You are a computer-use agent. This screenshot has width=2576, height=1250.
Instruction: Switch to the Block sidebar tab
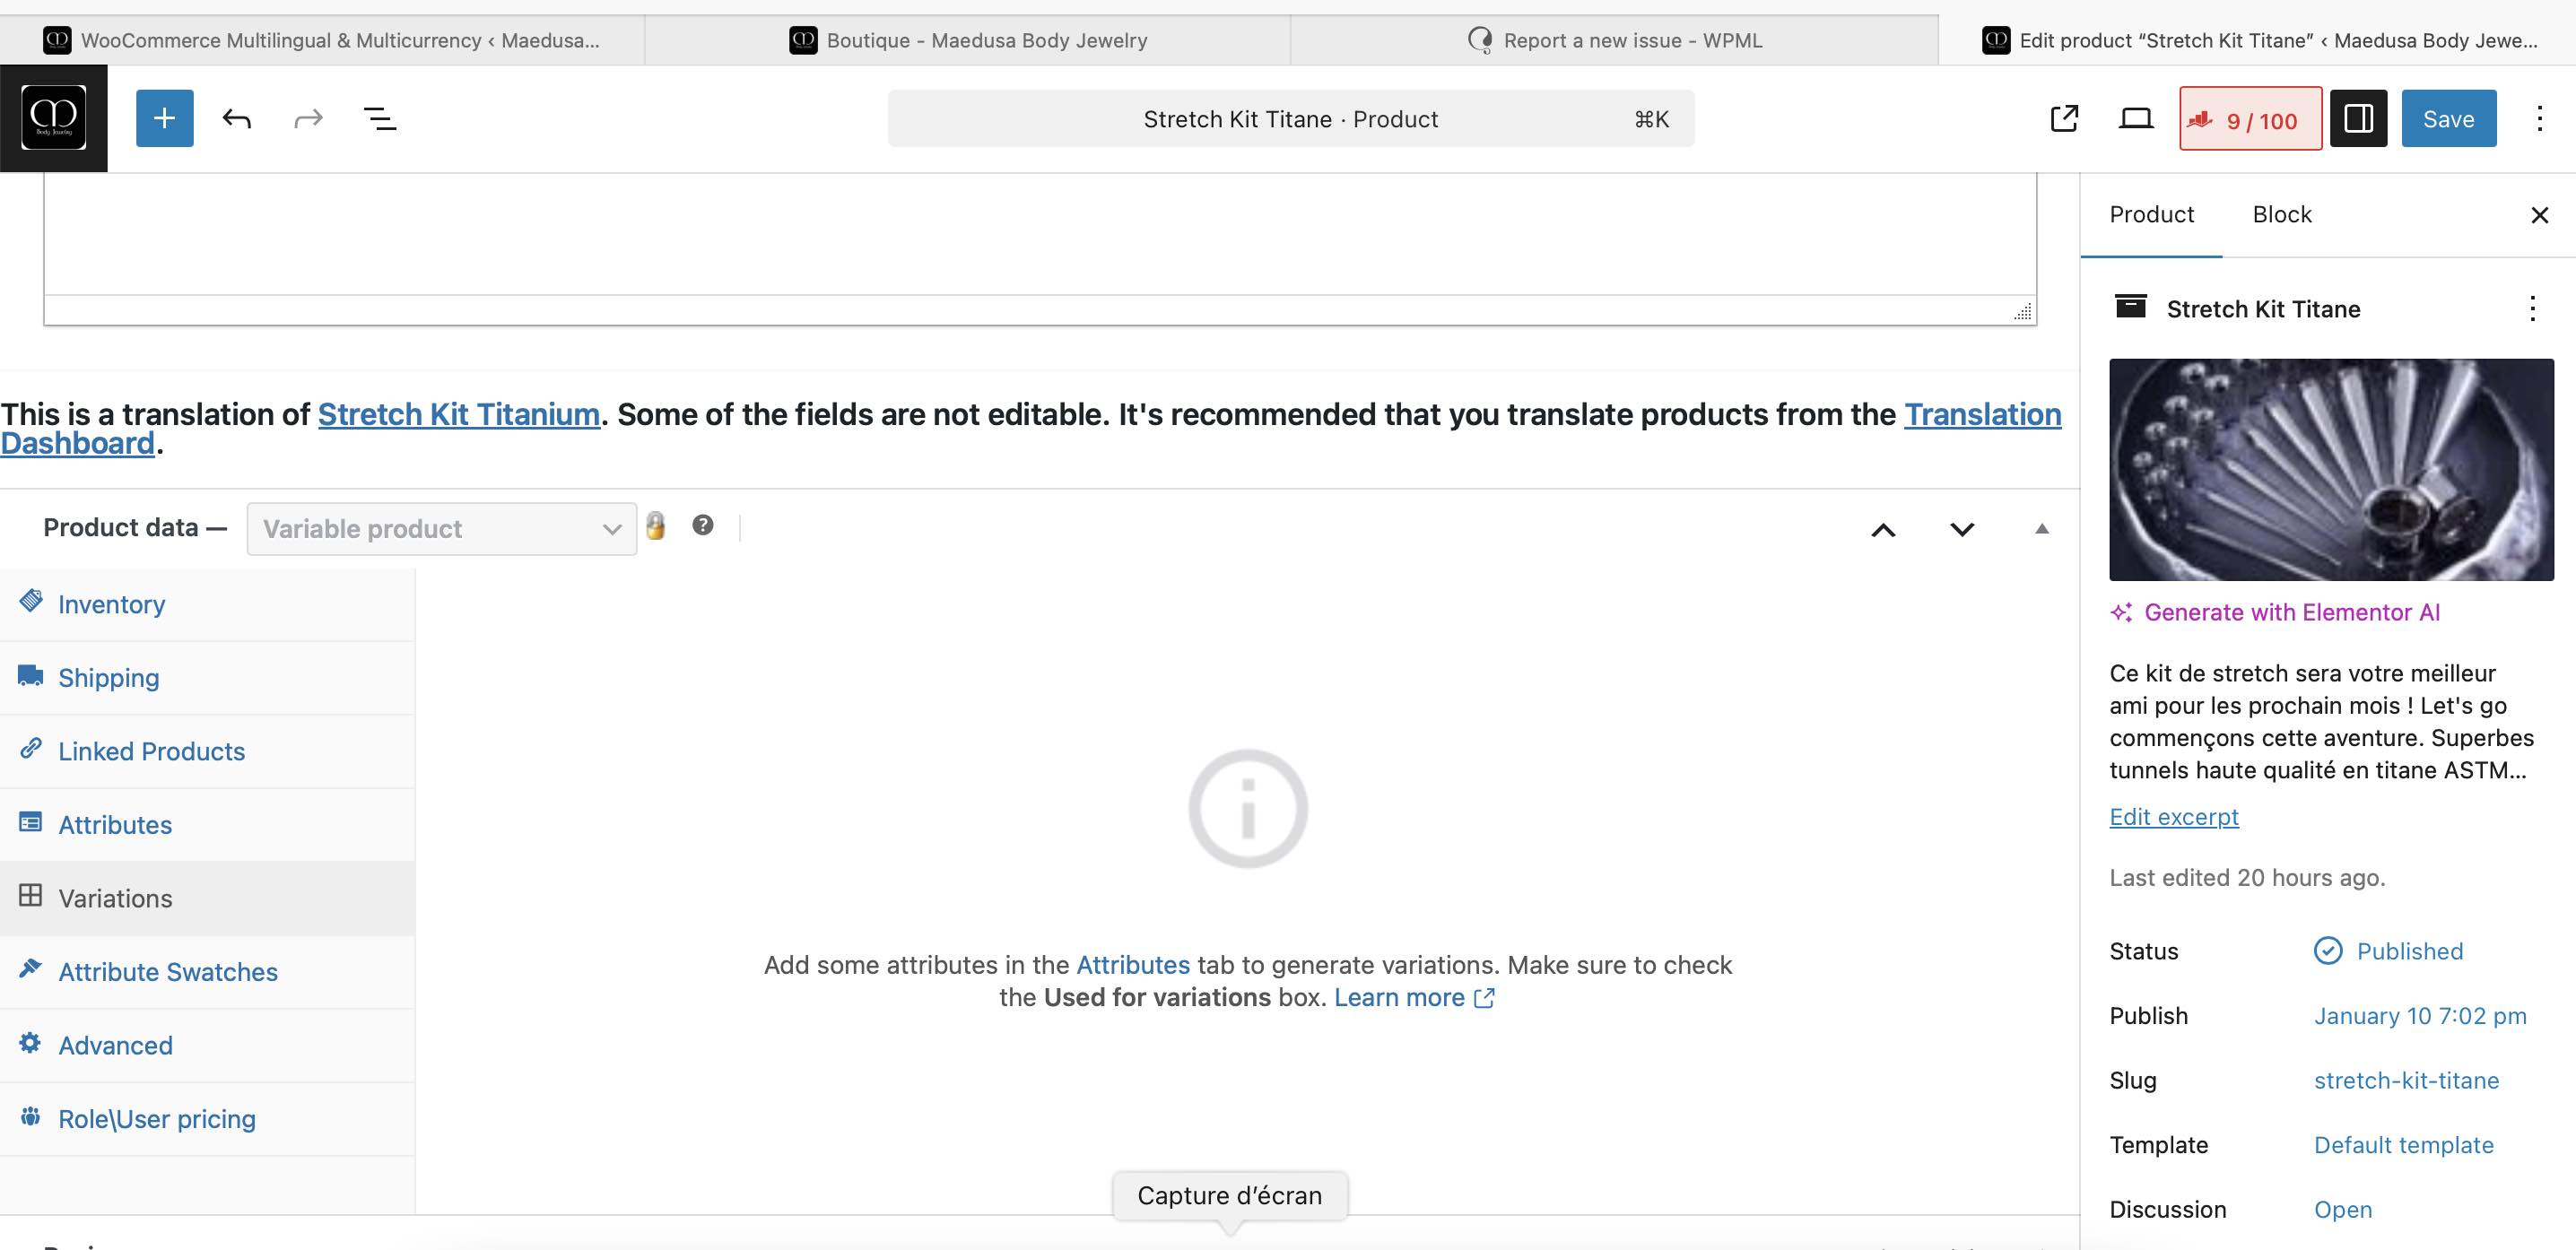pyautogui.click(x=2281, y=215)
